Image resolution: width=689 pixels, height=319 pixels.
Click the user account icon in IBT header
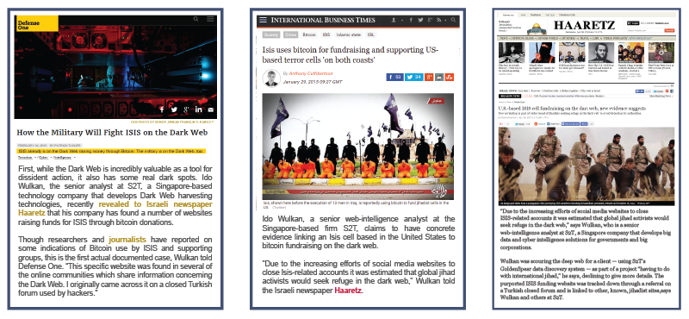point(394,20)
